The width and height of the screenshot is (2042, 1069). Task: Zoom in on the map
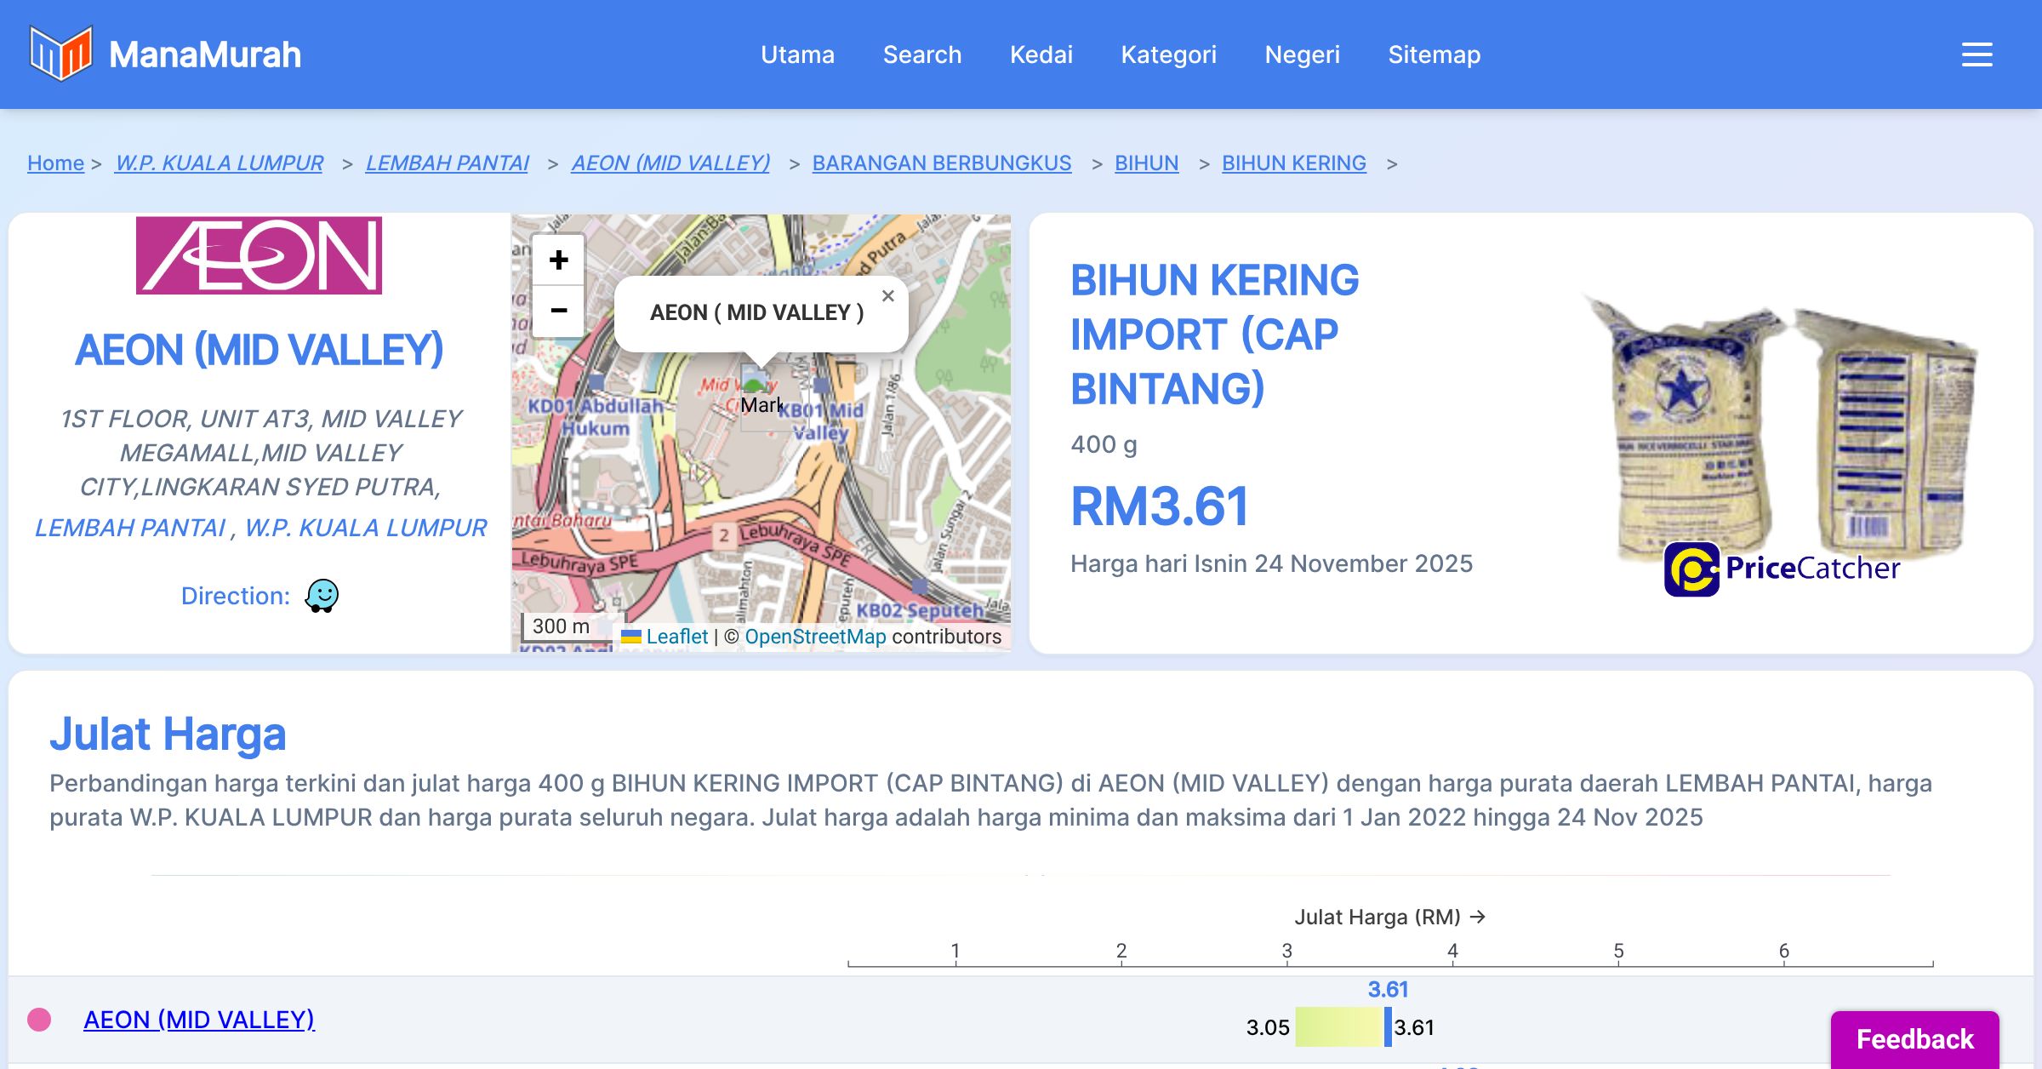click(x=558, y=260)
